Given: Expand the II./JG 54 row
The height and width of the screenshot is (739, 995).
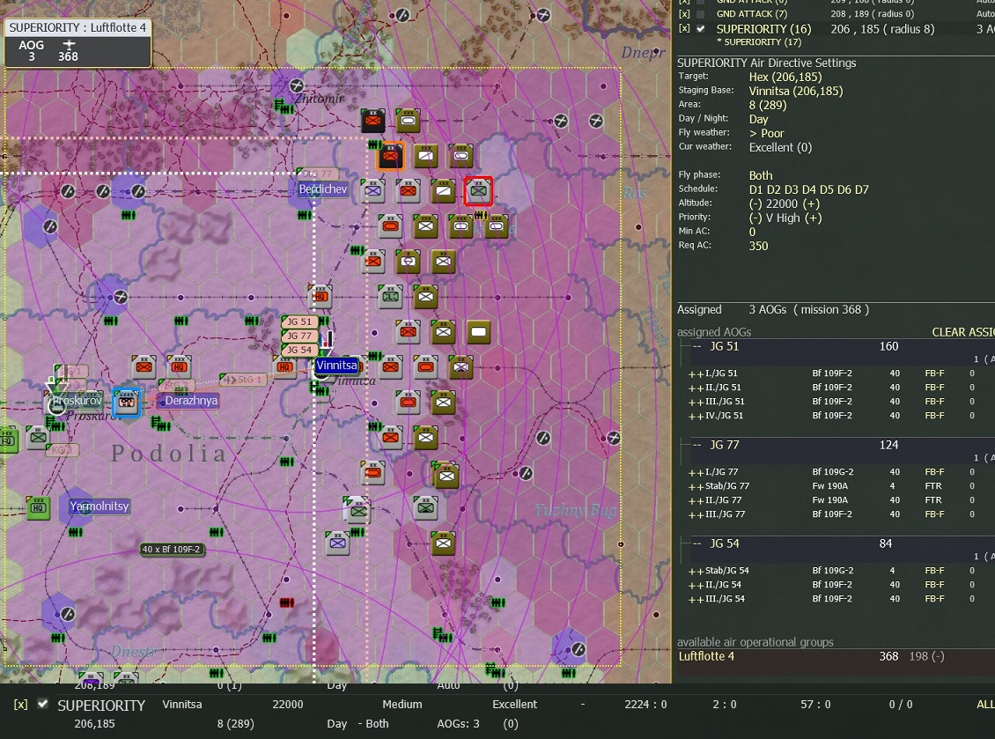Looking at the screenshot, I should point(696,586).
